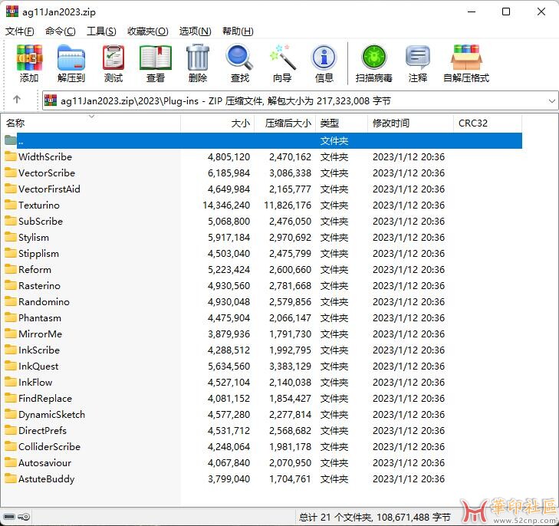Click status bar total 108,671,488 text
The height and width of the screenshot is (526, 559).
[x=375, y=517]
